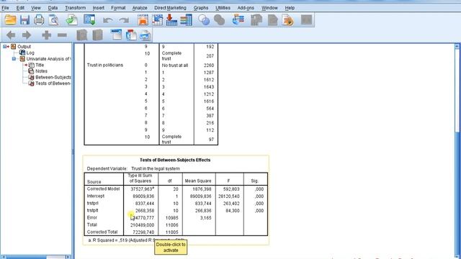Image resolution: width=461 pixels, height=259 pixels.
Task: Click the Variables info icon
Action: (x=186, y=20)
